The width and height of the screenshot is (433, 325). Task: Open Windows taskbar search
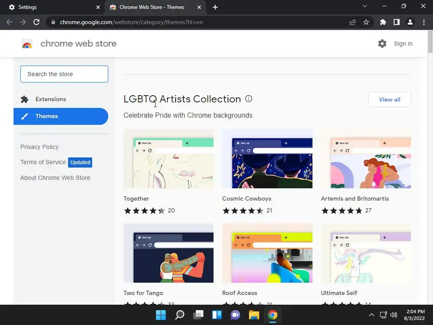pyautogui.click(x=179, y=315)
